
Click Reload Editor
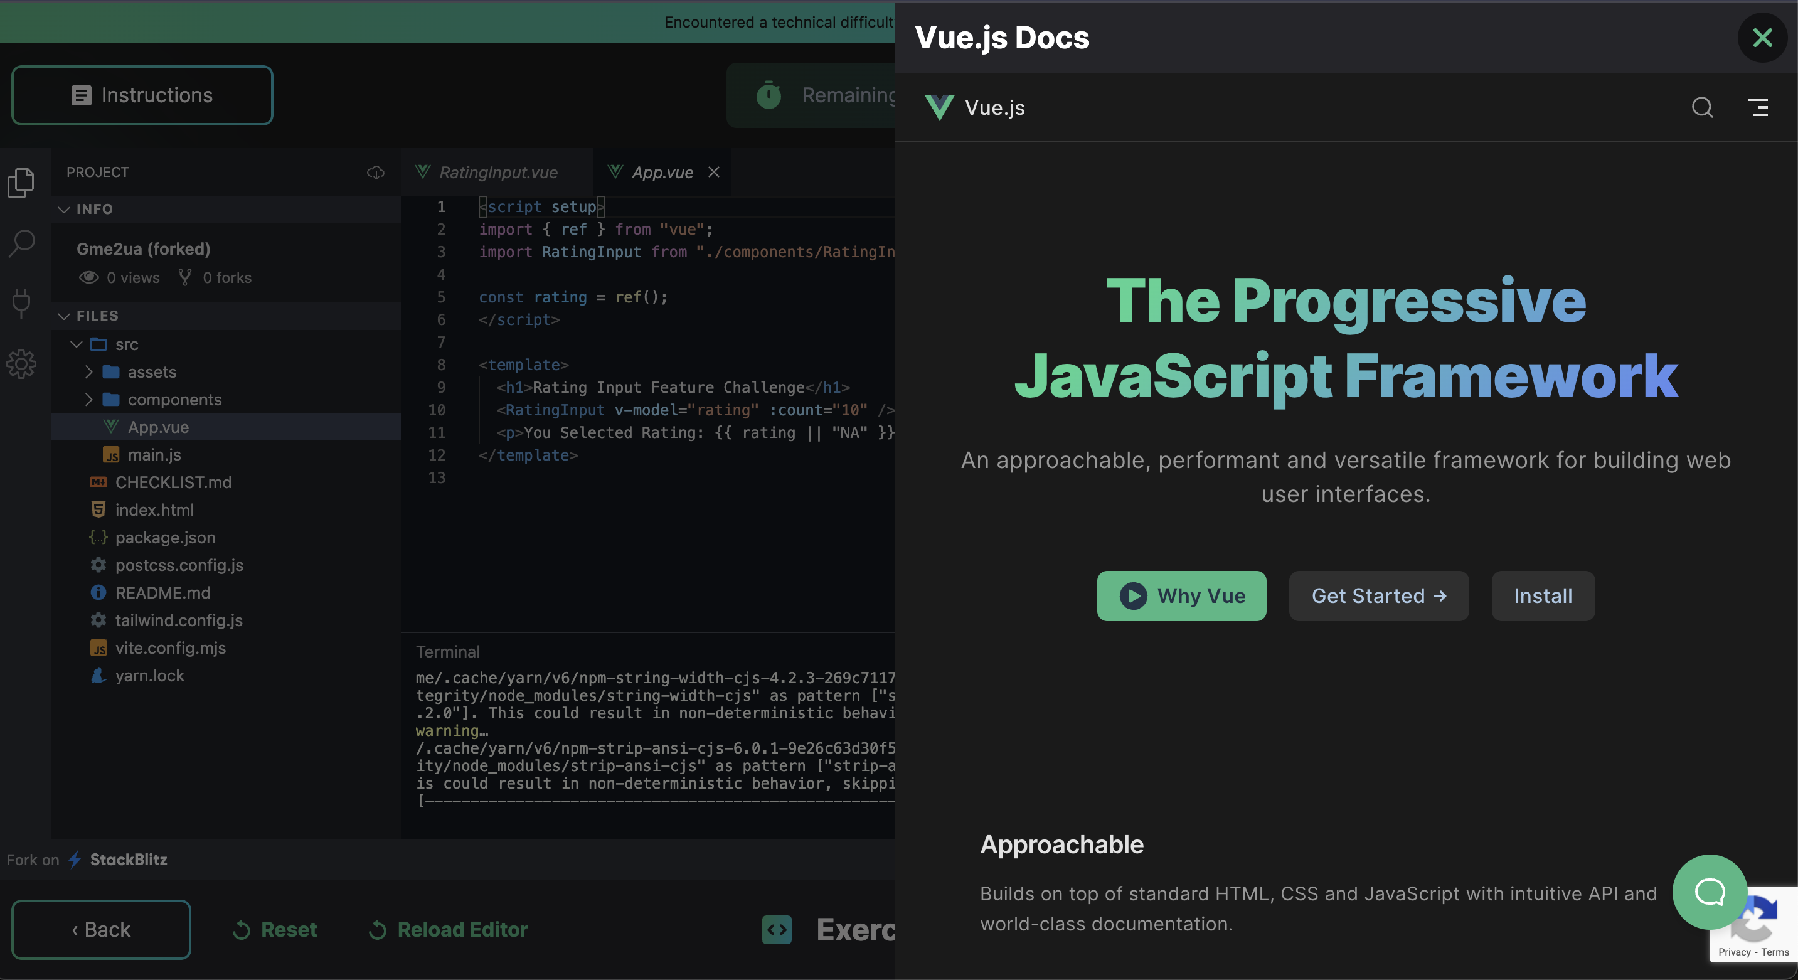449,929
